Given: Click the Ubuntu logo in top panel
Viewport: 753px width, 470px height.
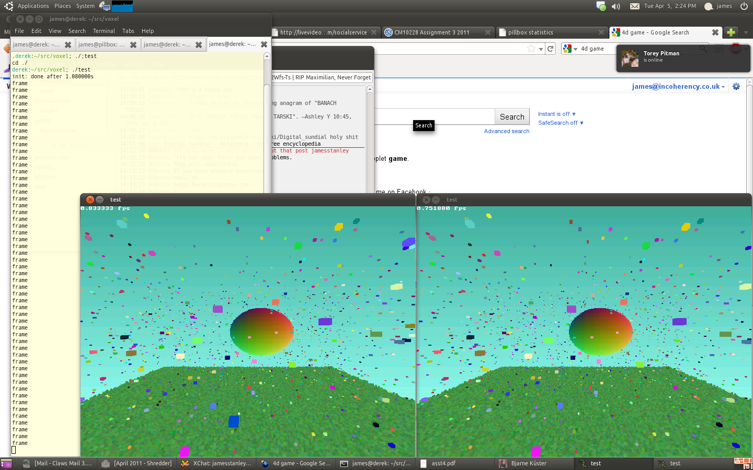Looking at the screenshot, I should tap(8, 6).
